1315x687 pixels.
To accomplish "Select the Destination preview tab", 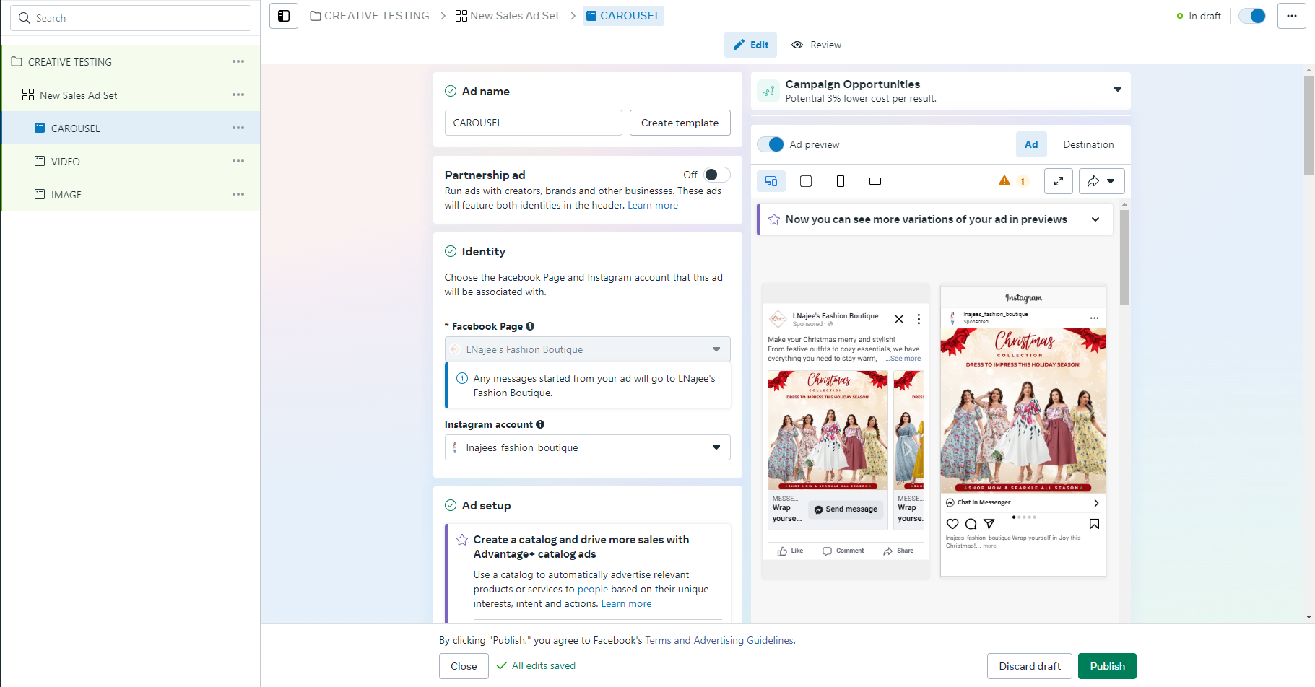I will coord(1088,144).
